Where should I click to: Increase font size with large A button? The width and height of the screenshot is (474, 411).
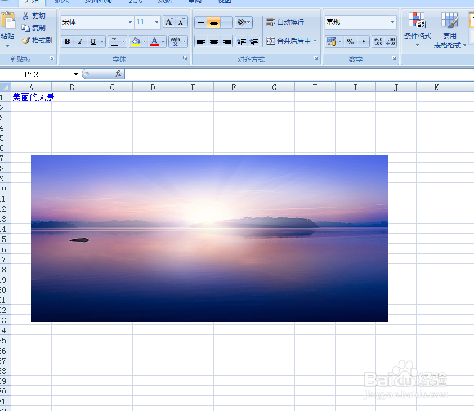coord(169,22)
